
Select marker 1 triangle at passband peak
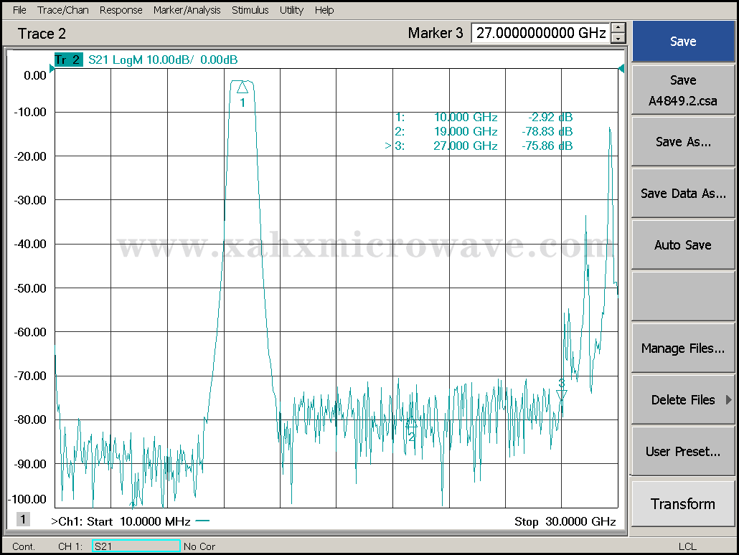[243, 88]
